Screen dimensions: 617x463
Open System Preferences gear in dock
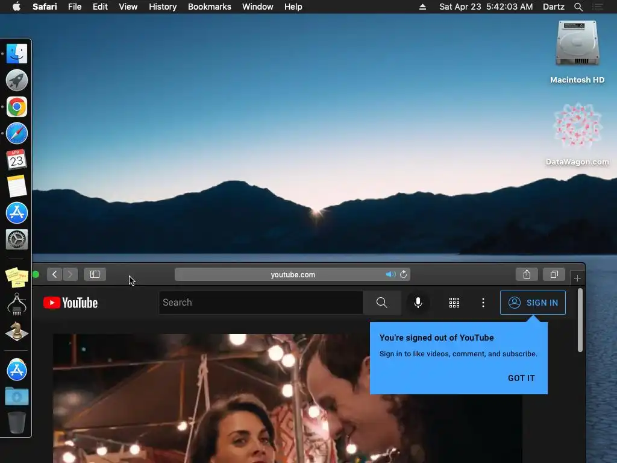coord(16,239)
